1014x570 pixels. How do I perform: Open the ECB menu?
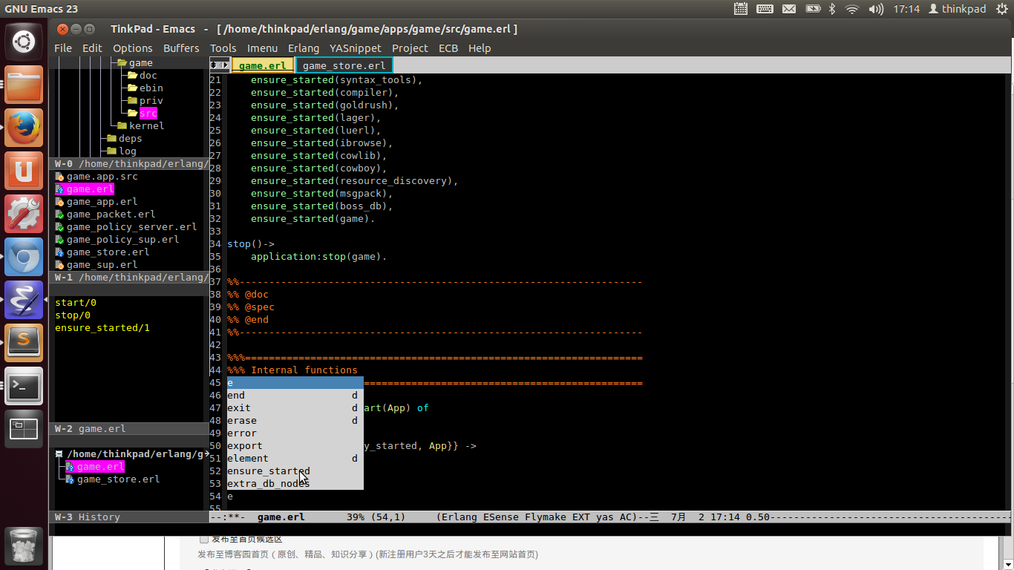(x=448, y=48)
